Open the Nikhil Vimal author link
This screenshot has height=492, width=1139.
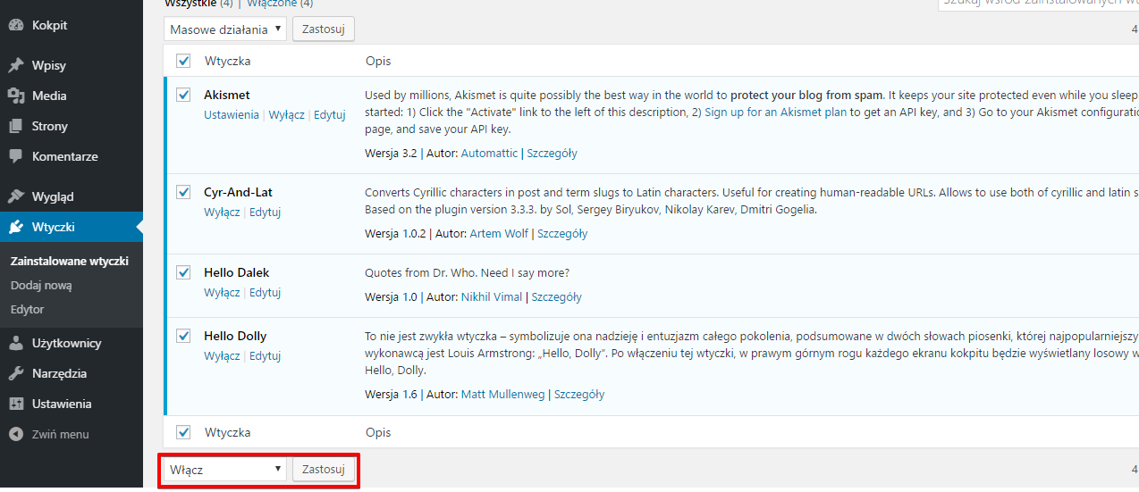tap(491, 297)
